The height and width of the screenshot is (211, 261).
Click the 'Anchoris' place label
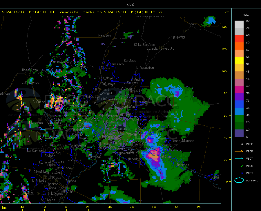[x=75, y=160]
